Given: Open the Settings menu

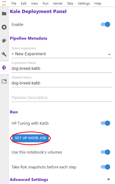Looking at the screenshot, I should point(84,4).
